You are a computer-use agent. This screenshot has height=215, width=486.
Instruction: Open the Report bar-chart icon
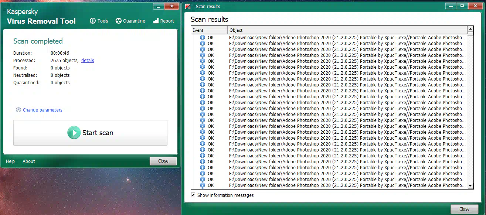(x=156, y=21)
